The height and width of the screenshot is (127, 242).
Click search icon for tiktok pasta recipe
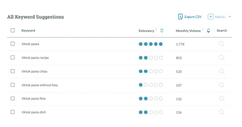(221, 58)
